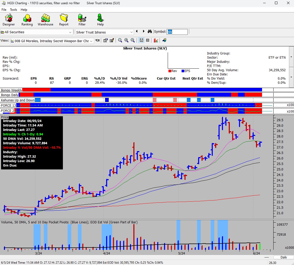Click the Bongo Daily indicator label
Screen dimensions: 294x265
[10, 95]
